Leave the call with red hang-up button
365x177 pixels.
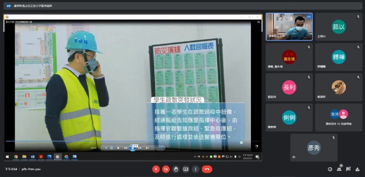pos(207,169)
